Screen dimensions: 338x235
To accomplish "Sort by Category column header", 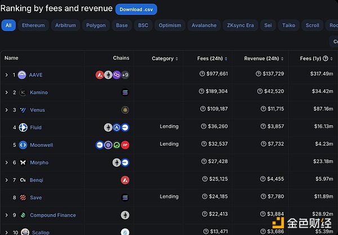I will click(x=164, y=58).
